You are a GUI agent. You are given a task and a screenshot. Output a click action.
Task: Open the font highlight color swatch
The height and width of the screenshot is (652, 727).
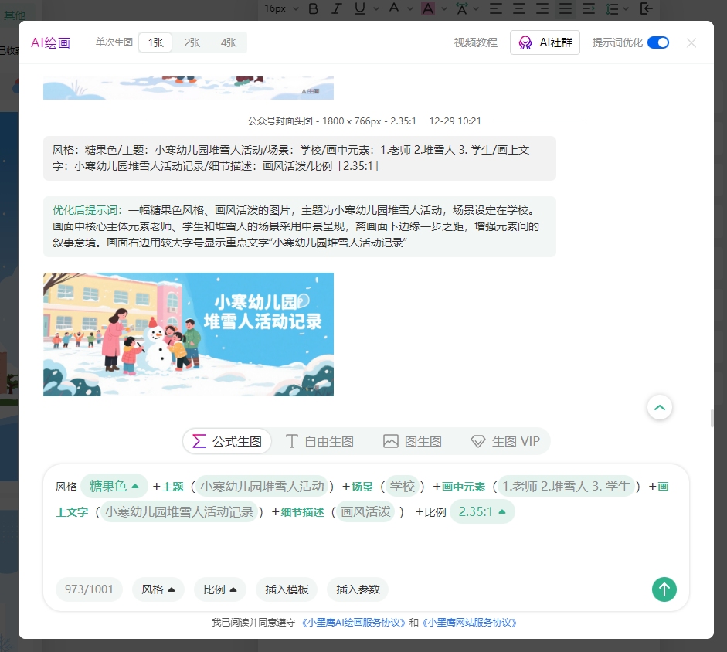click(x=427, y=8)
